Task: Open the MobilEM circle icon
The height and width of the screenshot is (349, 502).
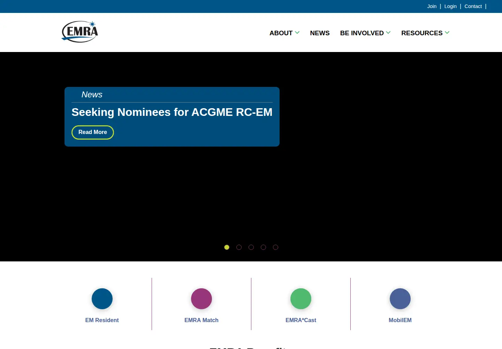Action: 400,299
